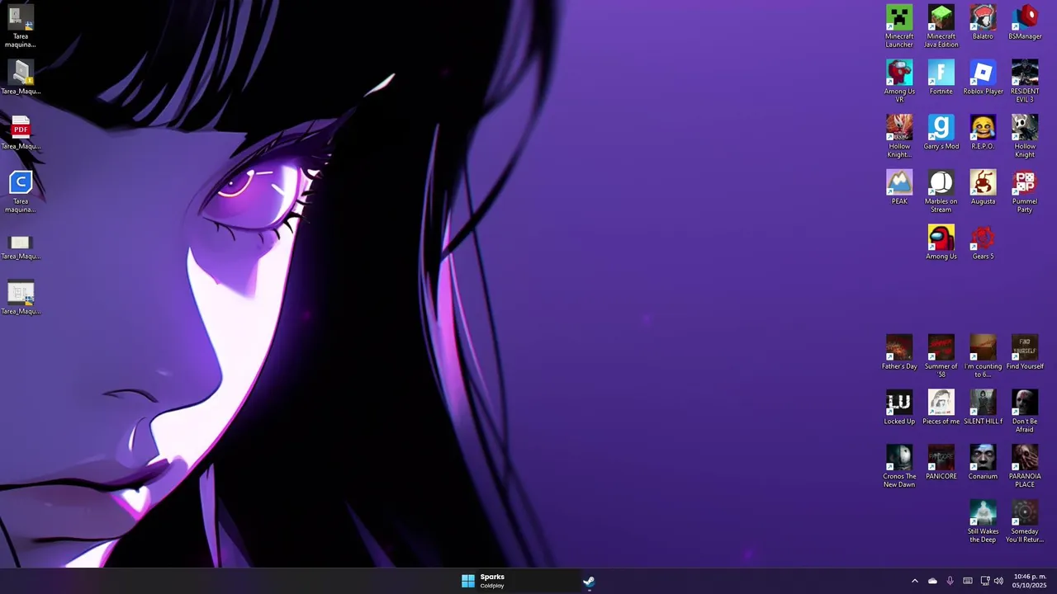1057x594 pixels.
Task: Expand the hidden system tray icons
Action: click(x=914, y=582)
